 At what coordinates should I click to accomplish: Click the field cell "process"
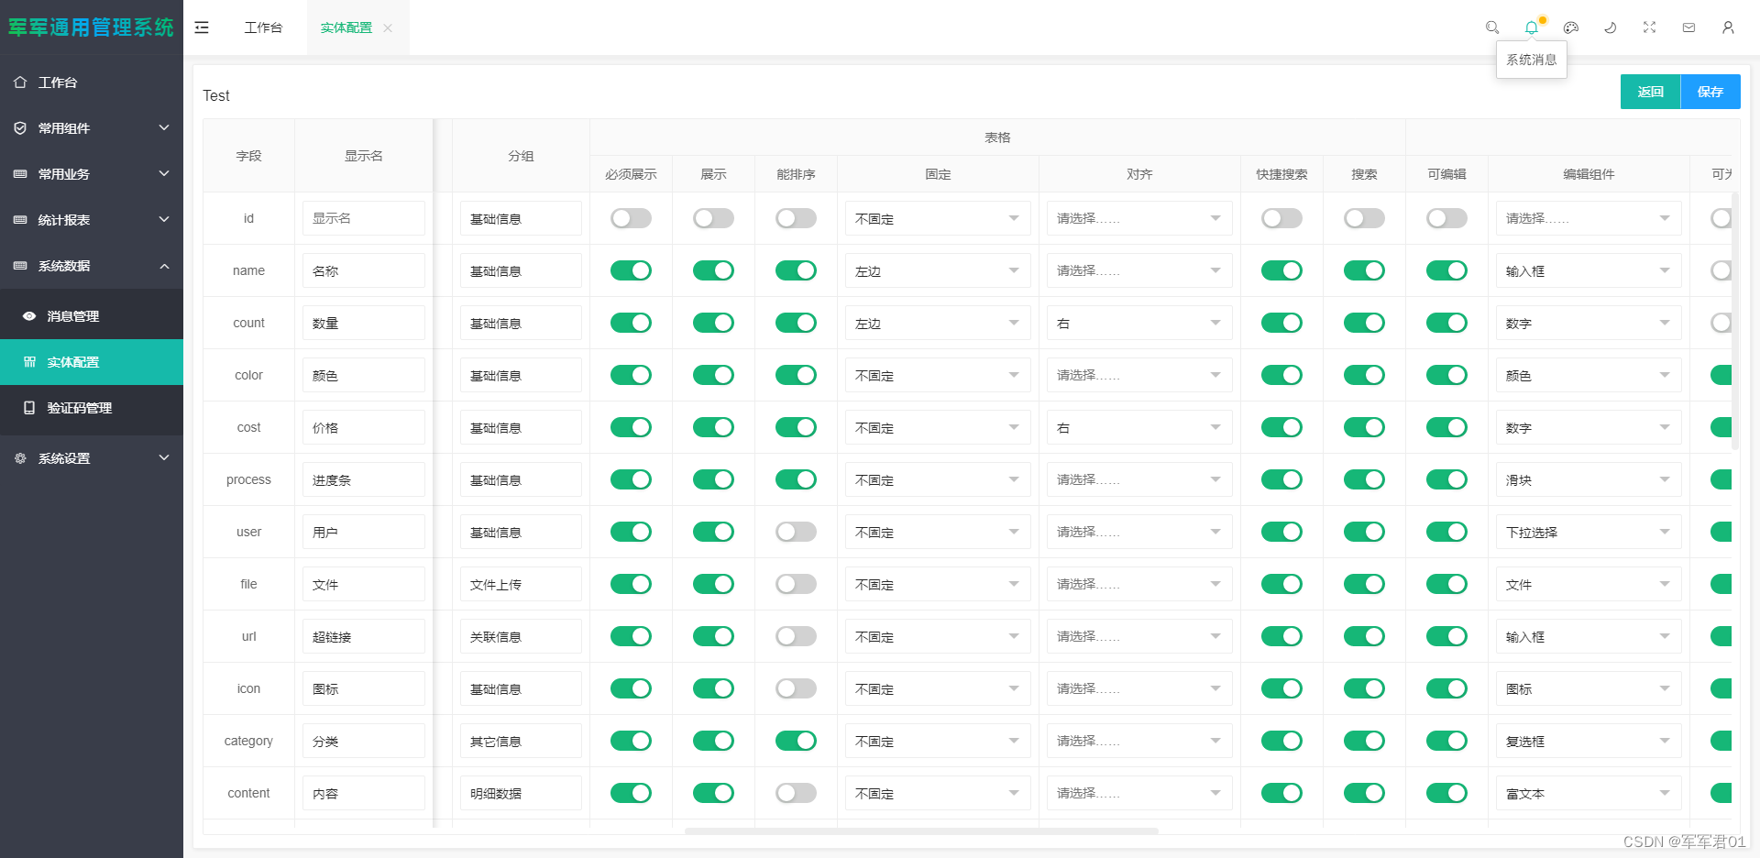[x=248, y=479]
